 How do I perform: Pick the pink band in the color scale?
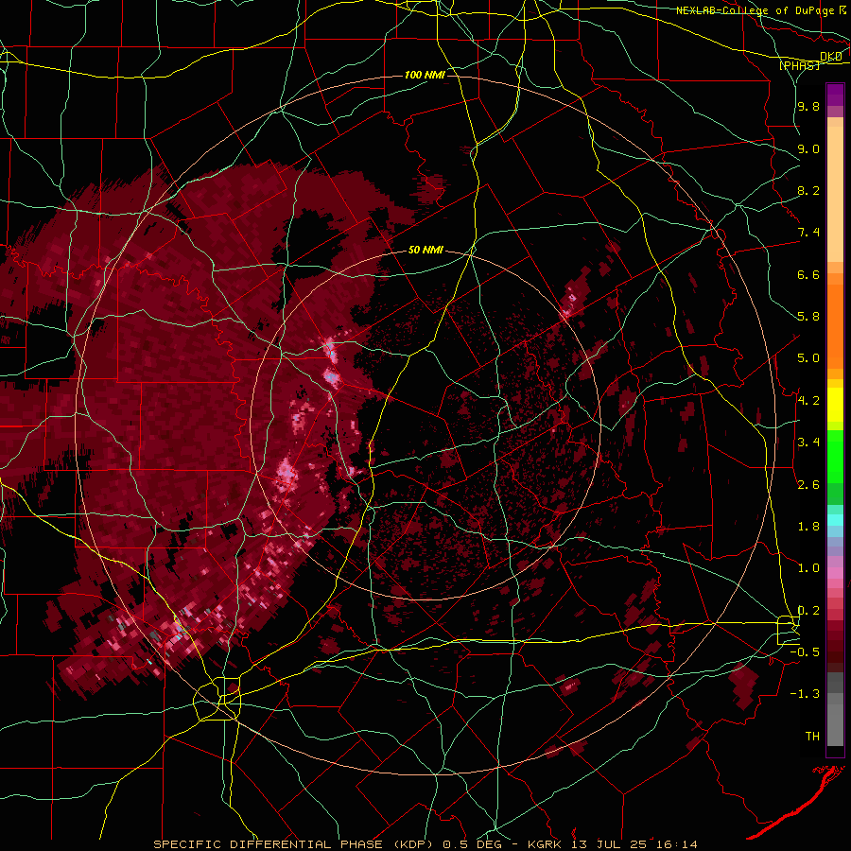[x=835, y=573]
